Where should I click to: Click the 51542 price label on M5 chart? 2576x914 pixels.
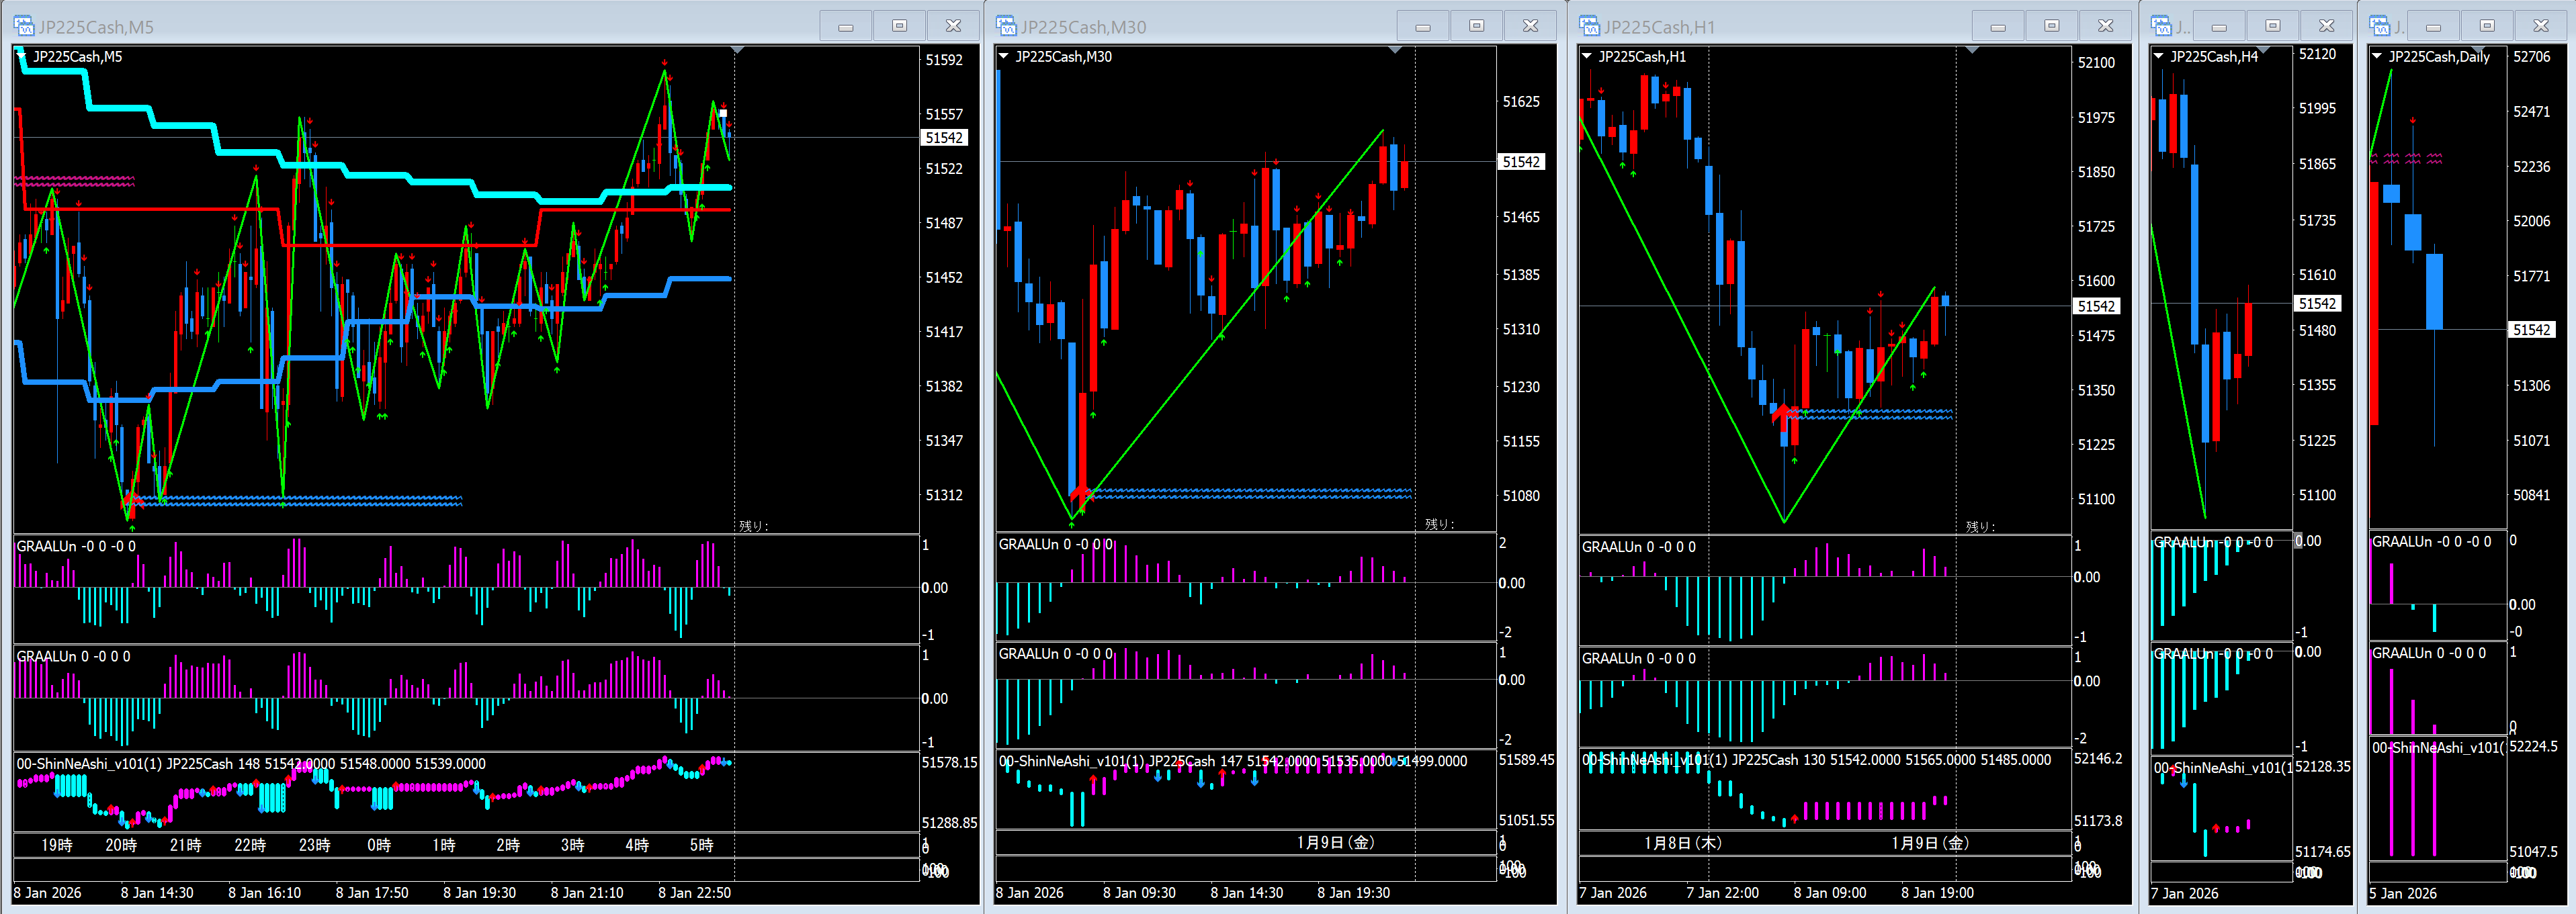tap(944, 138)
